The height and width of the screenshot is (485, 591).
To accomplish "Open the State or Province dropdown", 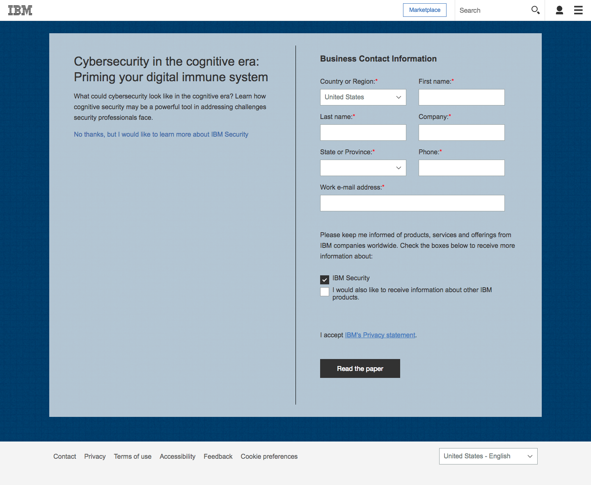I will click(x=363, y=167).
